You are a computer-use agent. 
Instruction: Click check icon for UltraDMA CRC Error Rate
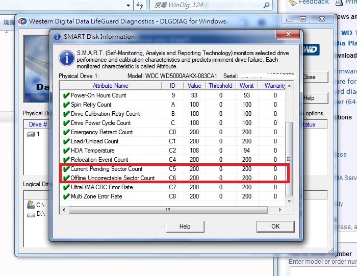coord(66,187)
